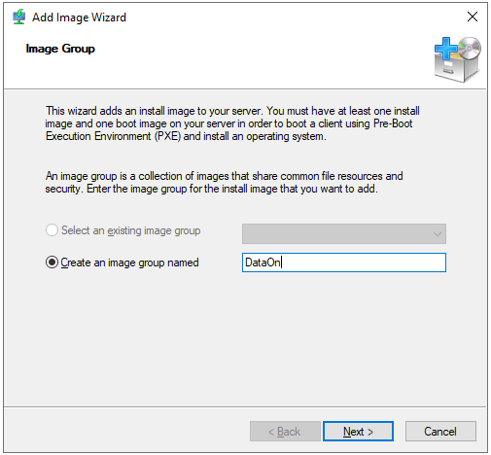Cancel the Add Image Wizard
This screenshot has width=491, height=455.
pos(440,432)
